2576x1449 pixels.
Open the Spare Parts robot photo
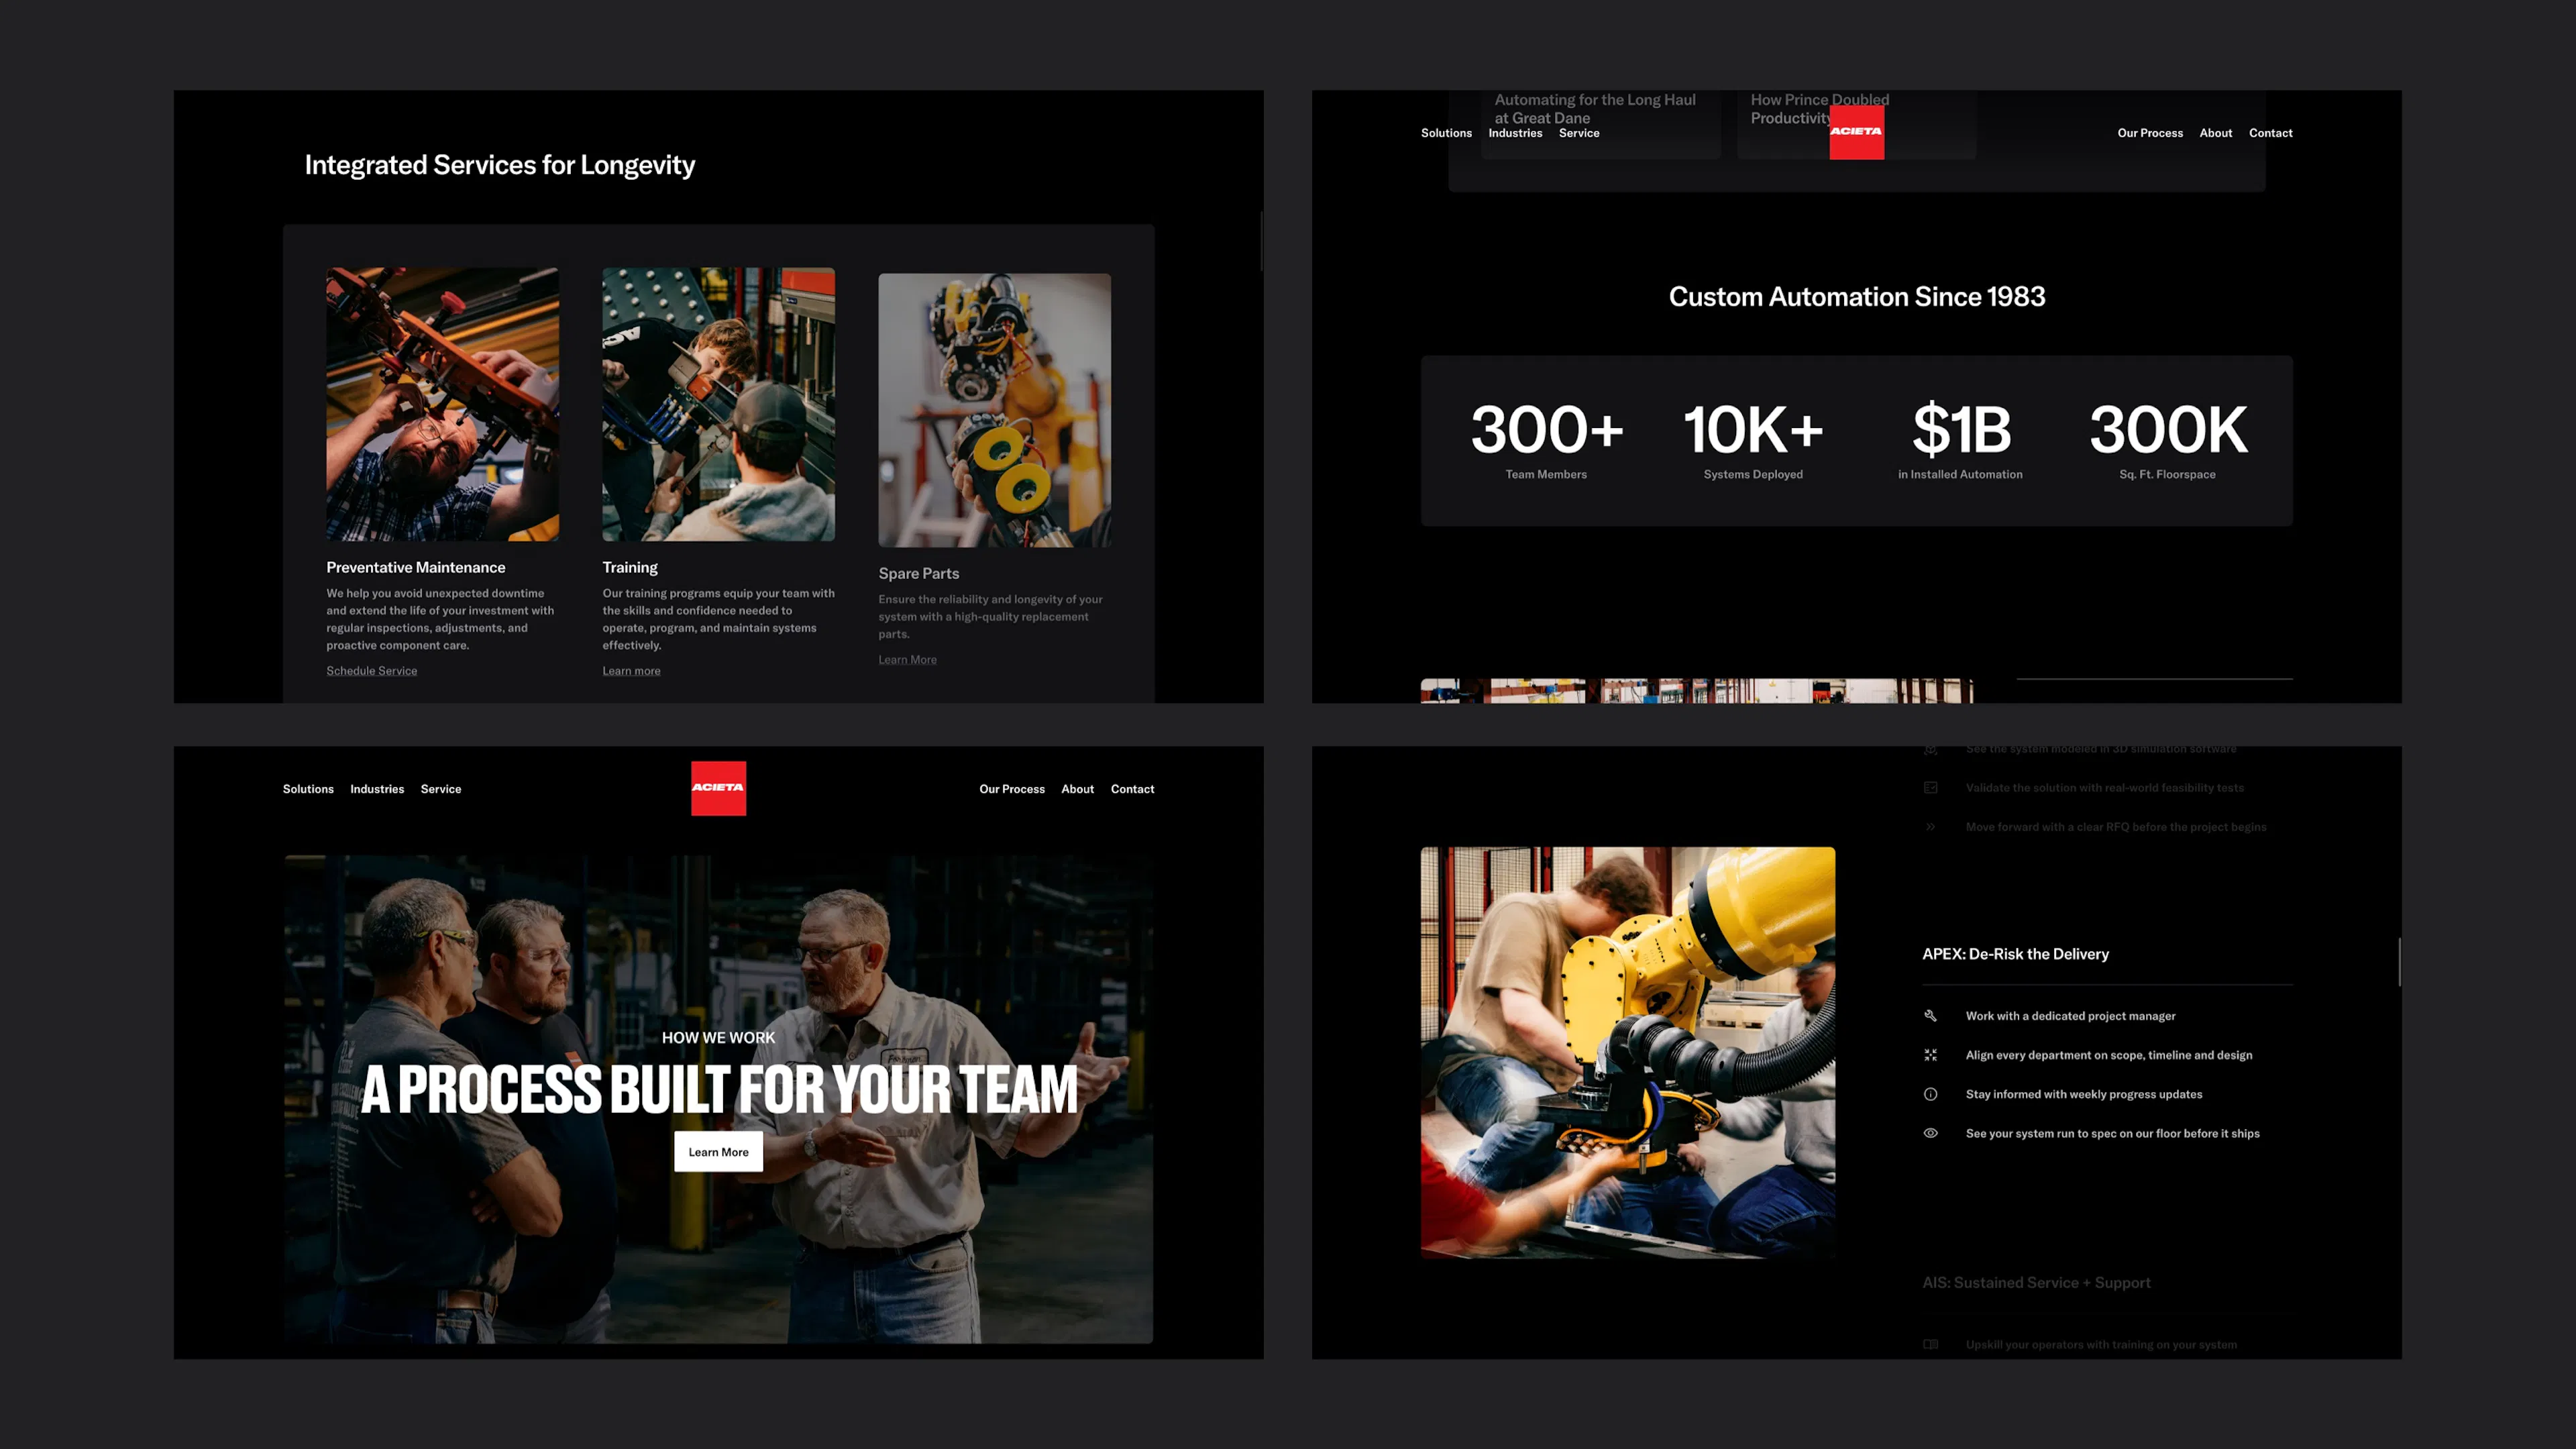pyautogui.click(x=994, y=410)
